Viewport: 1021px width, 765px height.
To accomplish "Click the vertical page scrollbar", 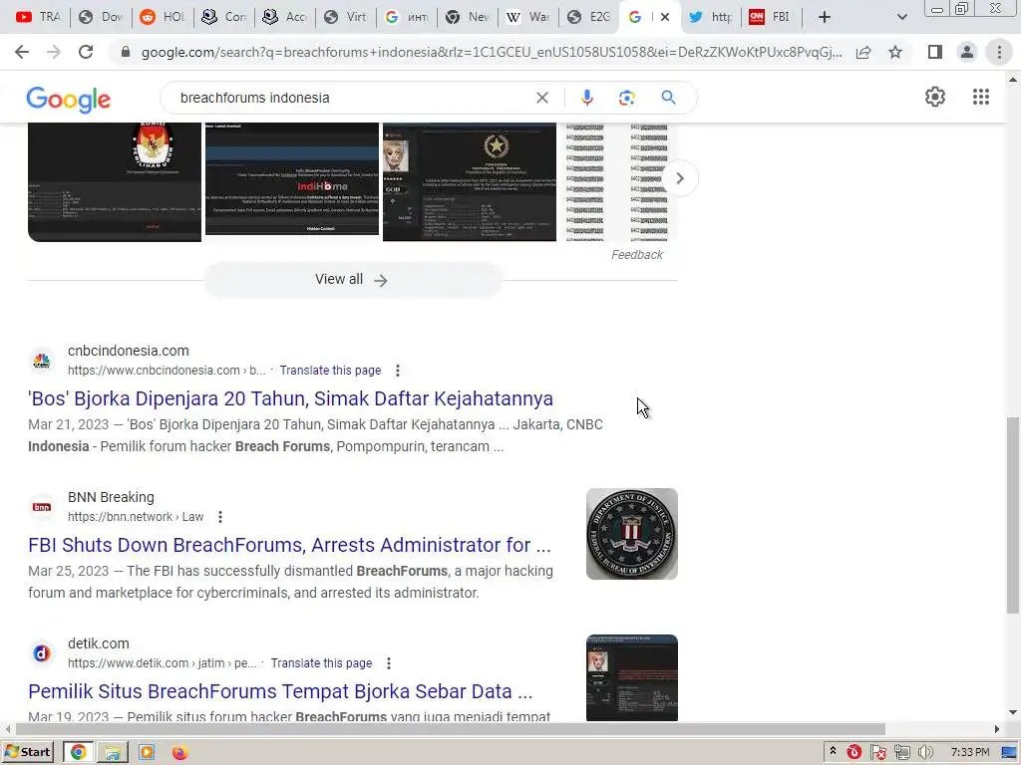I will (x=1013, y=514).
